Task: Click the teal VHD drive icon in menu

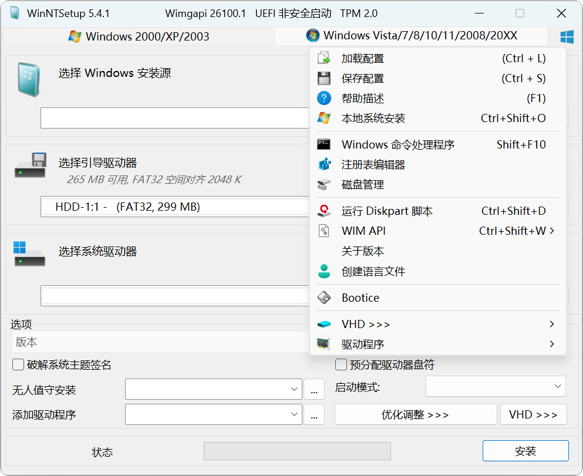Action: pyautogui.click(x=324, y=324)
